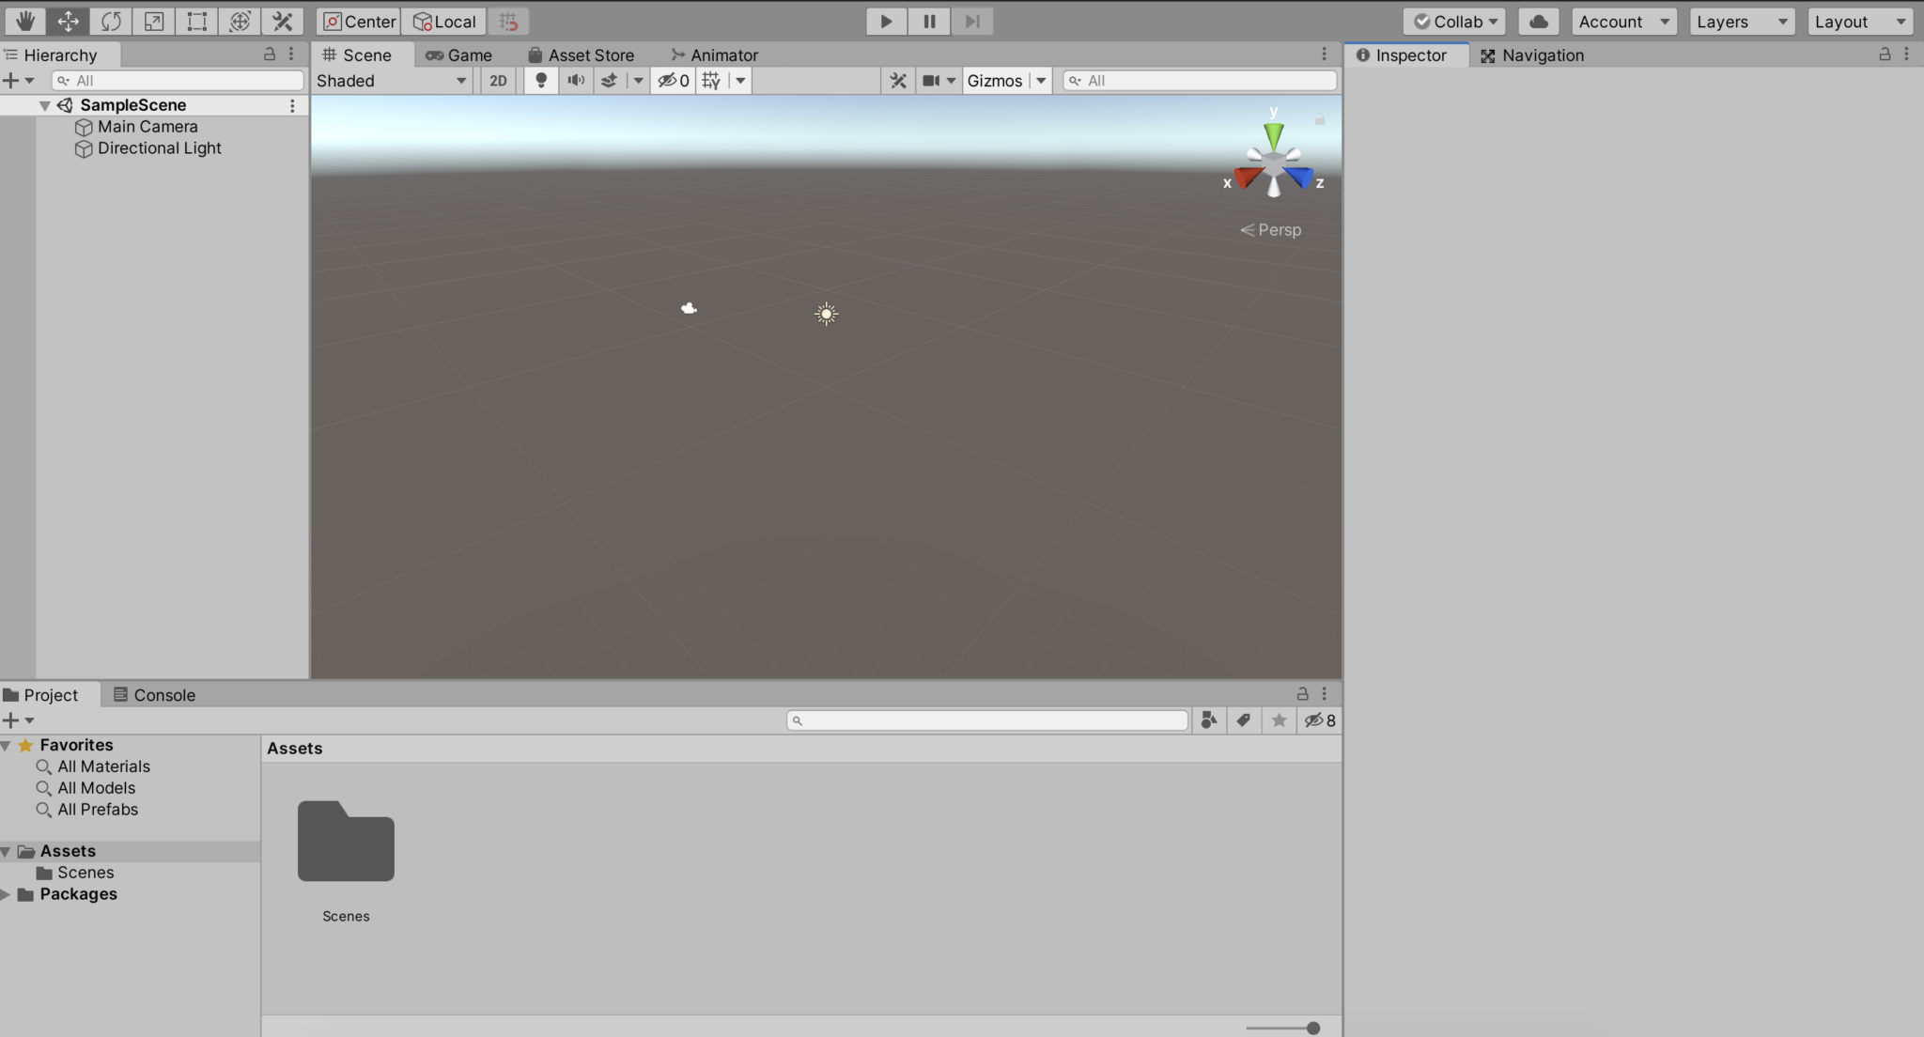The image size is (1924, 1037).
Task: Open the Available Custom Editor Tools
Action: (283, 21)
